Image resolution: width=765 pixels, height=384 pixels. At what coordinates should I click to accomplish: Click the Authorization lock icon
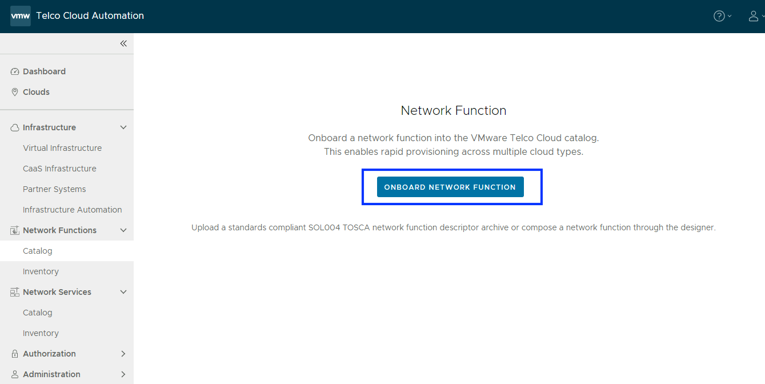(x=15, y=354)
